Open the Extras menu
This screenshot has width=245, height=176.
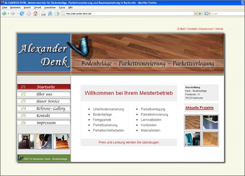(62, 7)
